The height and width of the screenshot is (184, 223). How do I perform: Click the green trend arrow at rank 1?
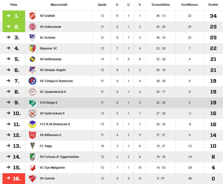(8, 16)
